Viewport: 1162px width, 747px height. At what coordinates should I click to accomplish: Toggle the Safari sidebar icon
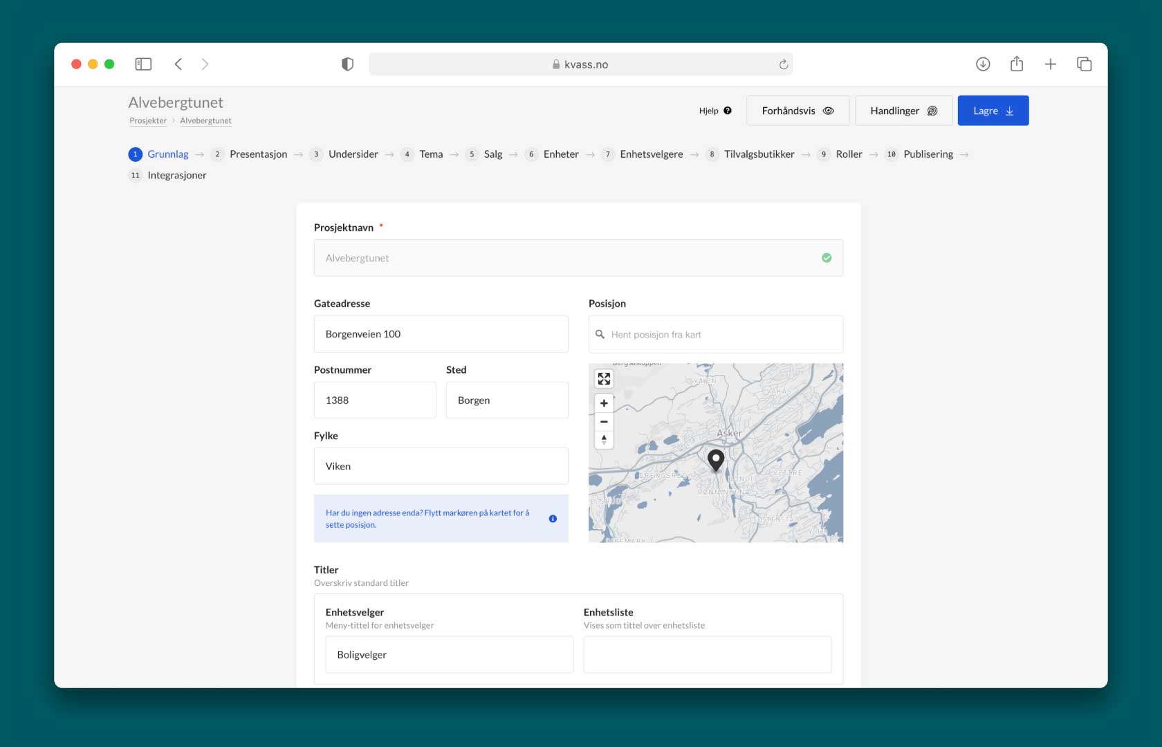coord(143,64)
